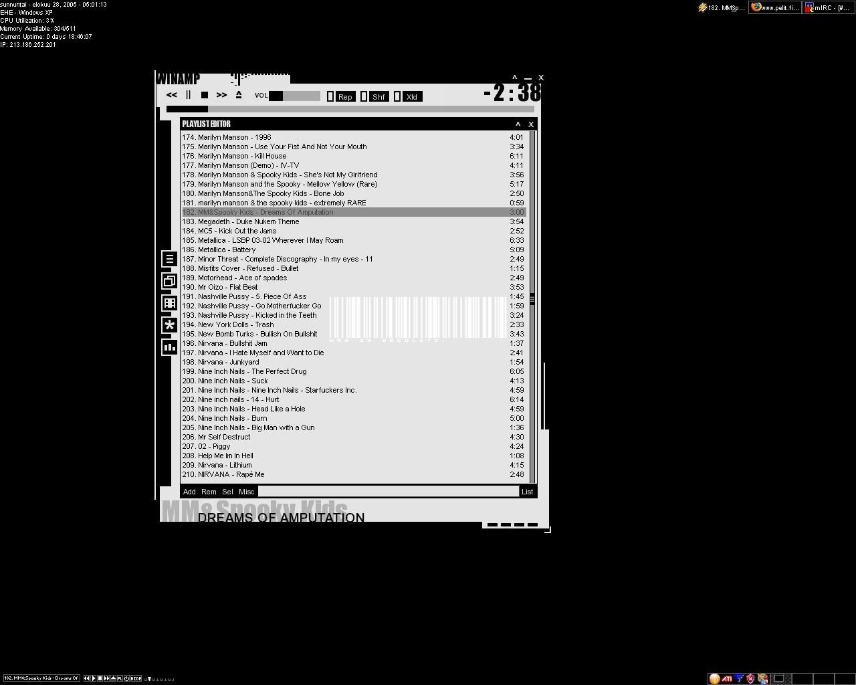
Task: Adjust the Winamp VOL slider
Action: pyautogui.click(x=294, y=96)
